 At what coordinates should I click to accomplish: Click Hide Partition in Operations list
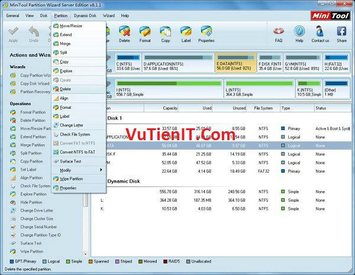point(31,202)
